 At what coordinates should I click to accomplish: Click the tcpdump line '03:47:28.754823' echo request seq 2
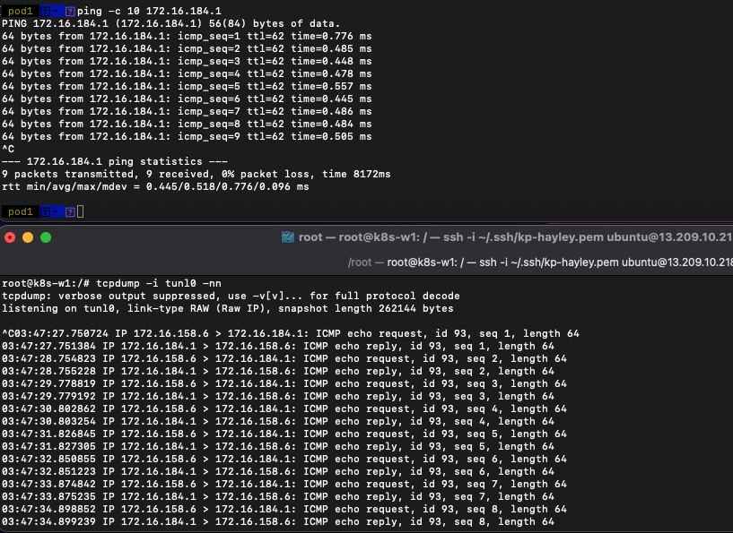[284, 359]
